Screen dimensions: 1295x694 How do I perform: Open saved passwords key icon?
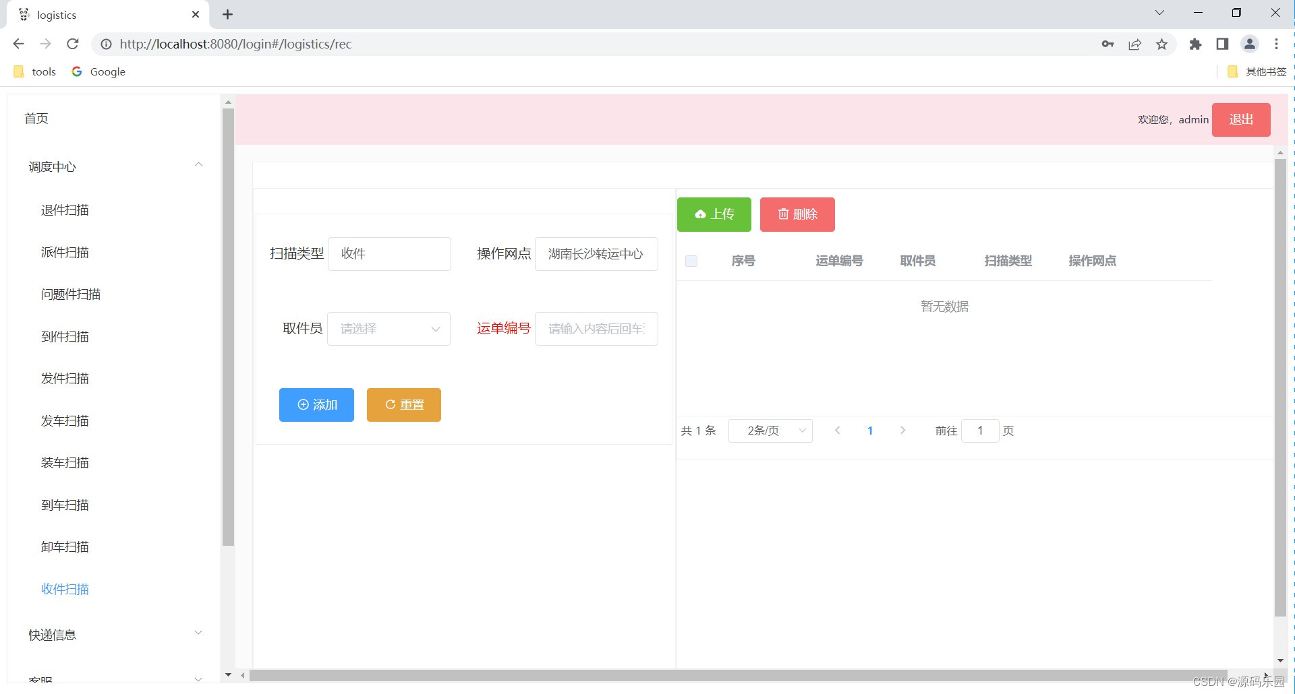tap(1107, 44)
